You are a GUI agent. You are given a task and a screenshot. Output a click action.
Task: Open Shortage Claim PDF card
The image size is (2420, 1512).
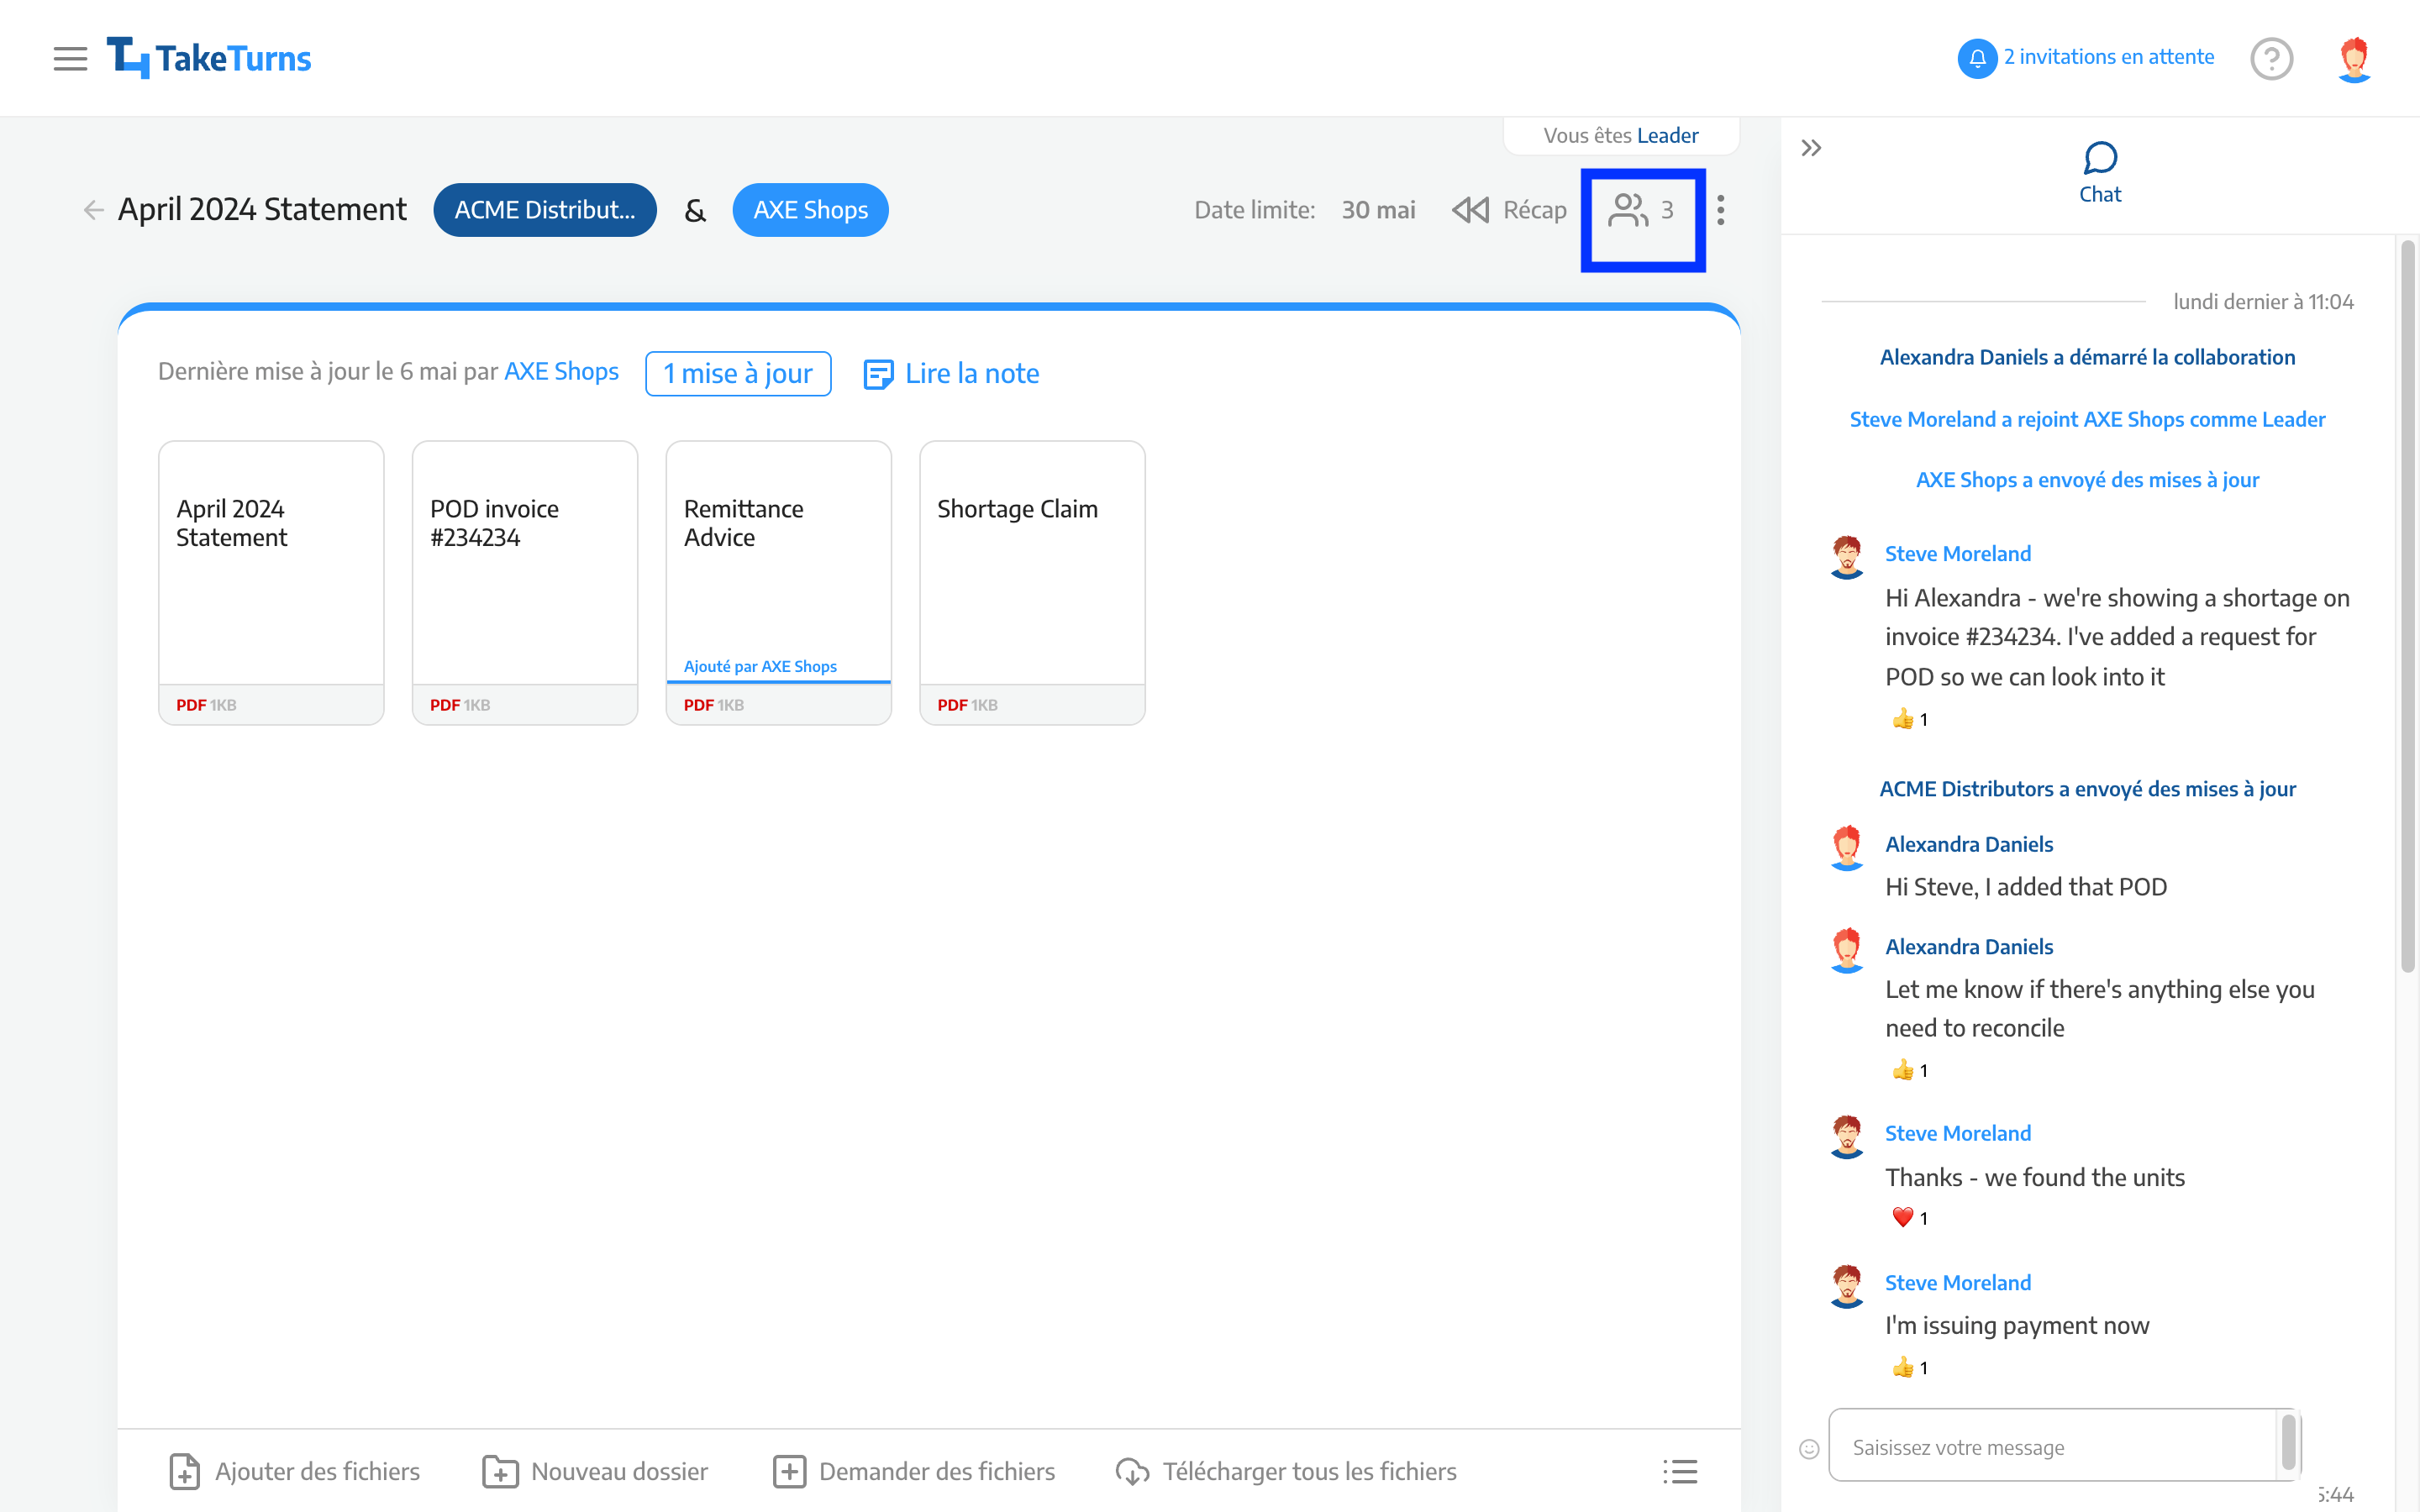[x=1032, y=583]
